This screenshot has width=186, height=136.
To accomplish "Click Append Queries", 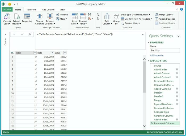I will coord(165,19).
